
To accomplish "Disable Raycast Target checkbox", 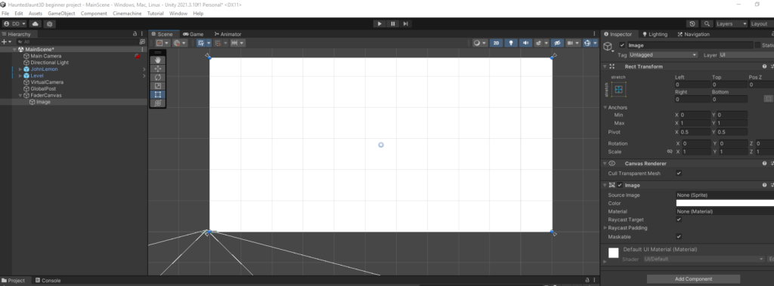I will click(679, 220).
